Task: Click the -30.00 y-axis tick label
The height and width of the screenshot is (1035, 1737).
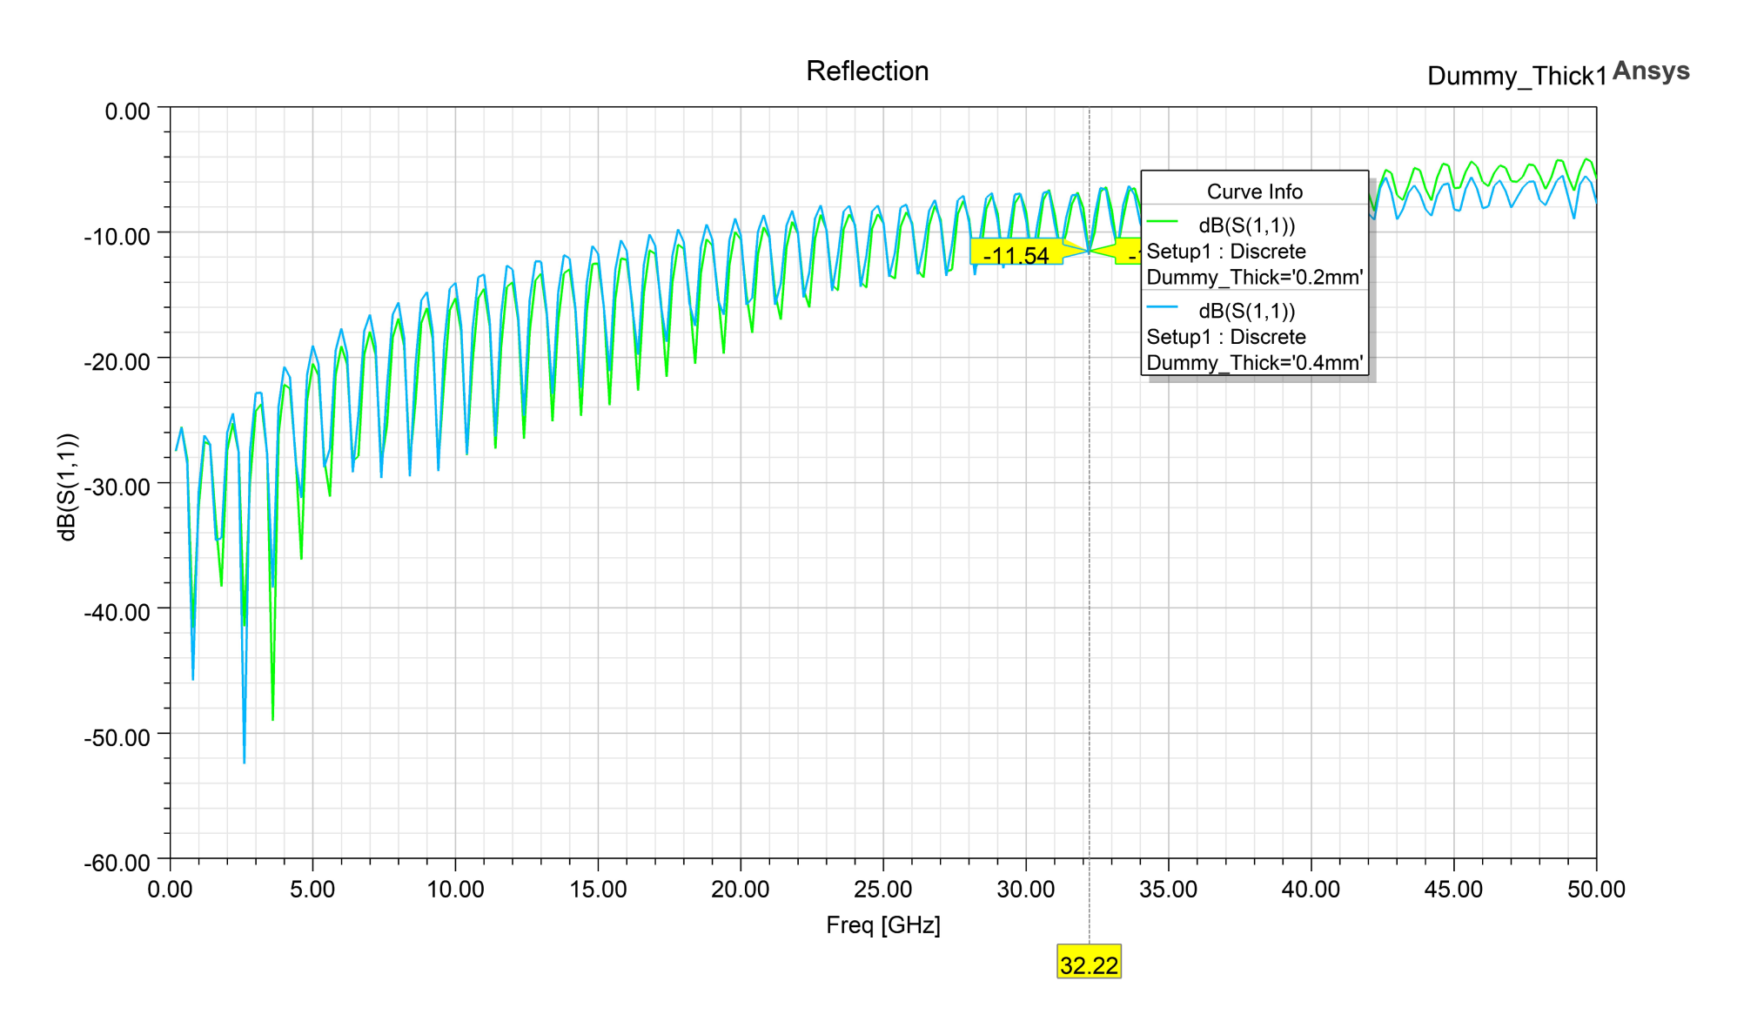Action: (x=117, y=487)
